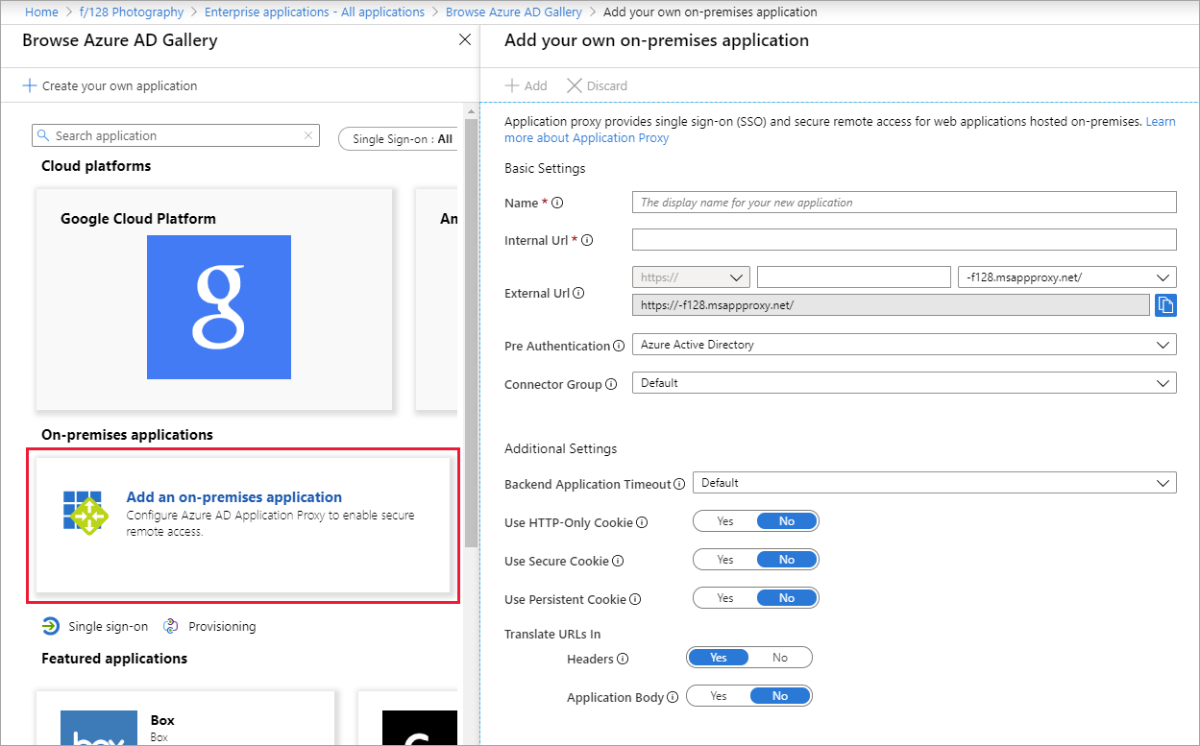This screenshot has width=1200, height=746.
Task: Click the search magnifier icon
Action: (x=43, y=136)
